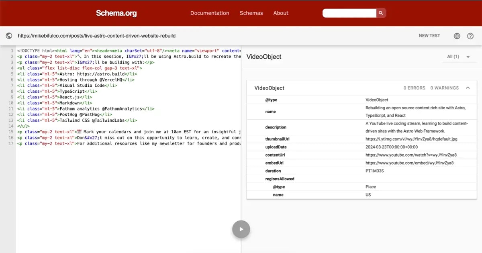Viewport: 482px width, 253px height.
Task: Click the 0 ERRORS label
Action: click(414, 88)
